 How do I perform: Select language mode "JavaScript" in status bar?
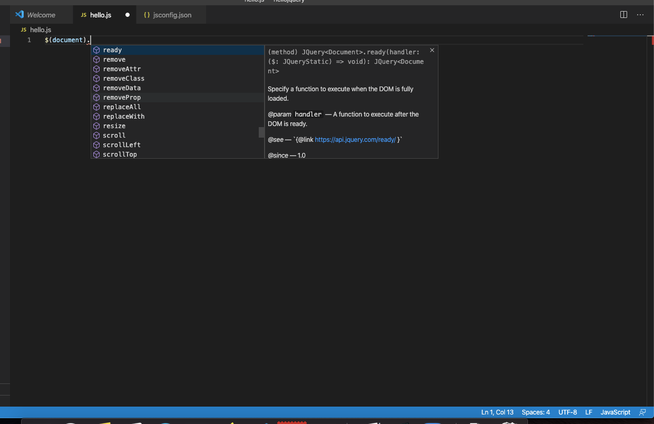[x=615, y=412]
